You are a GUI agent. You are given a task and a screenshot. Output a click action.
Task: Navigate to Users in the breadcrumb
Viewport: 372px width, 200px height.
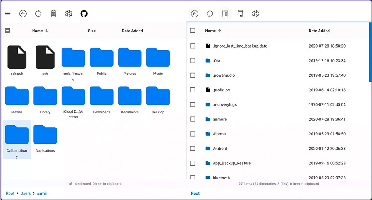pos(26,193)
